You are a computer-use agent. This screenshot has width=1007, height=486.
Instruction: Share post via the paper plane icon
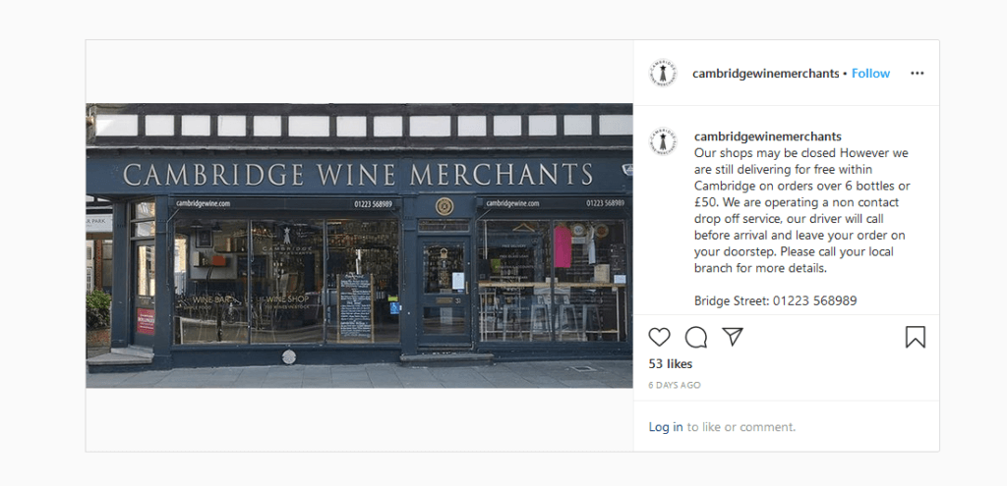click(733, 337)
